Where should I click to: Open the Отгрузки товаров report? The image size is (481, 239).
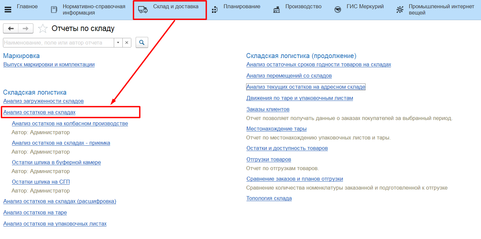(x=269, y=160)
